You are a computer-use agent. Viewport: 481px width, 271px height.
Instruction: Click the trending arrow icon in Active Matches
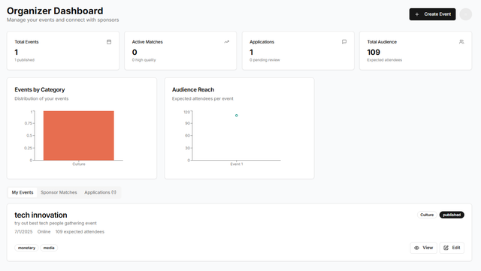(226, 42)
